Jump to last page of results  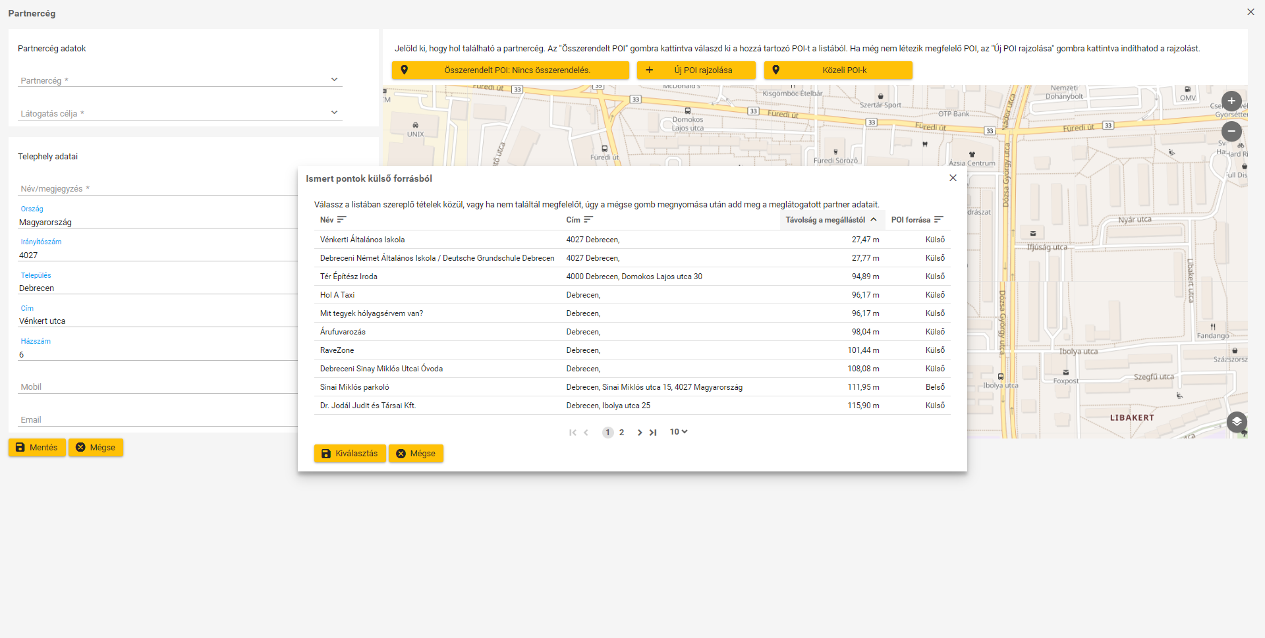653,433
